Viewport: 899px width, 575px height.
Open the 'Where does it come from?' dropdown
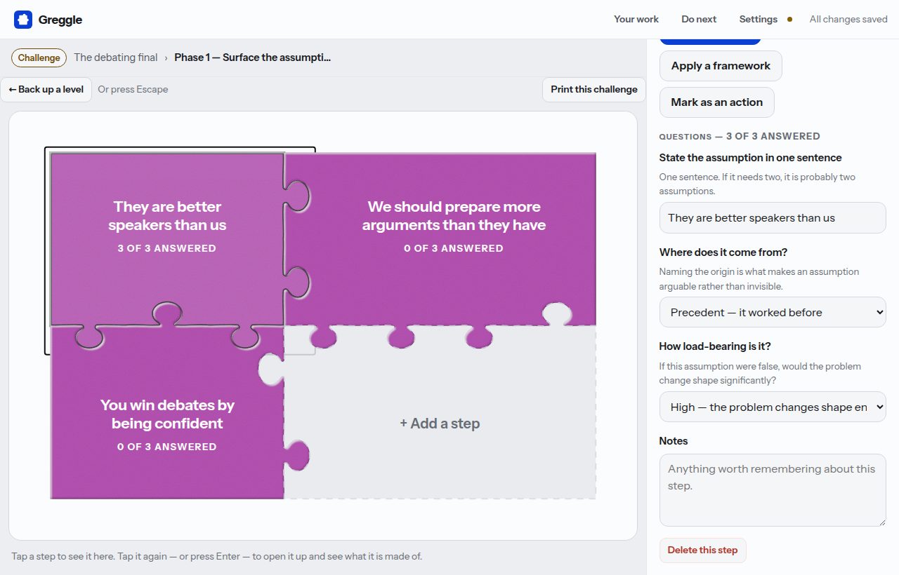point(773,313)
